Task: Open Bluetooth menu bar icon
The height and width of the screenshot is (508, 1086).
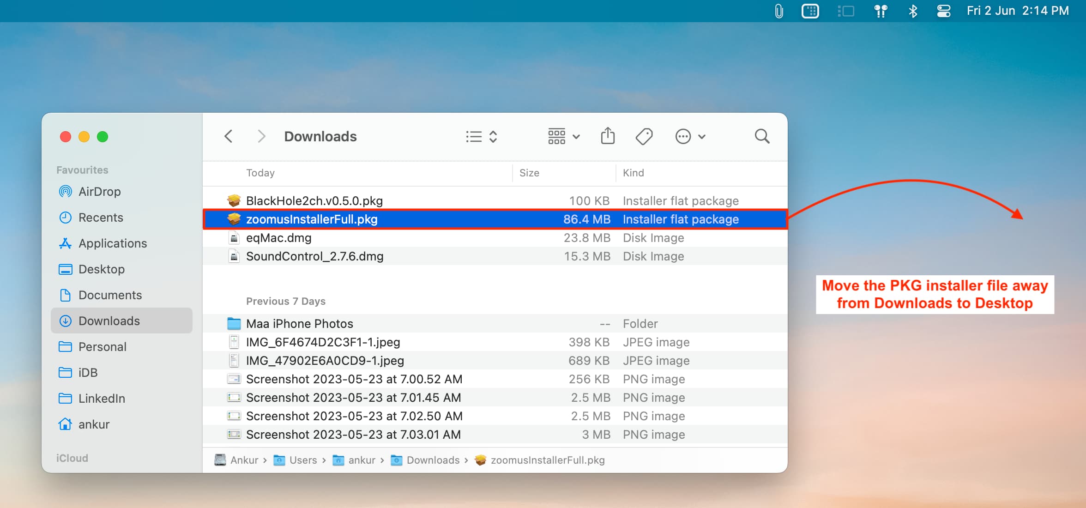Action: click(913, 11)
